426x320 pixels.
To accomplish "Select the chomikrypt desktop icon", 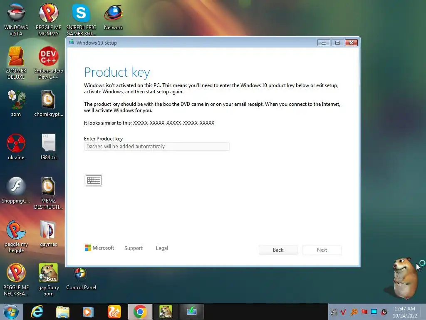I will click(48, 103).
